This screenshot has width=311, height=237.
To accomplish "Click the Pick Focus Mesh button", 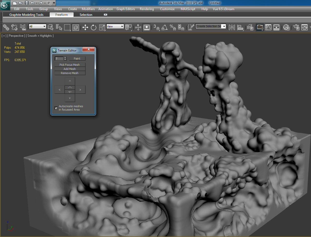I will (x=70, y=65).
